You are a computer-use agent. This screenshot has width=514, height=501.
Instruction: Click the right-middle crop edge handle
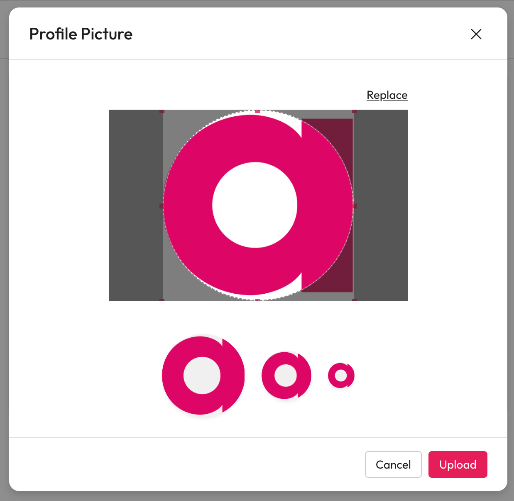tap(355, 206)
